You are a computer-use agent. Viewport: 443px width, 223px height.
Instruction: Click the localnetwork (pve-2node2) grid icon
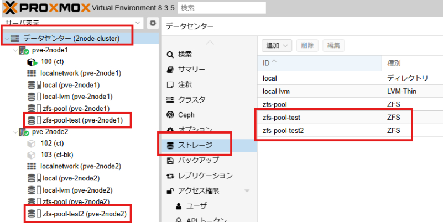click(32, 166)
